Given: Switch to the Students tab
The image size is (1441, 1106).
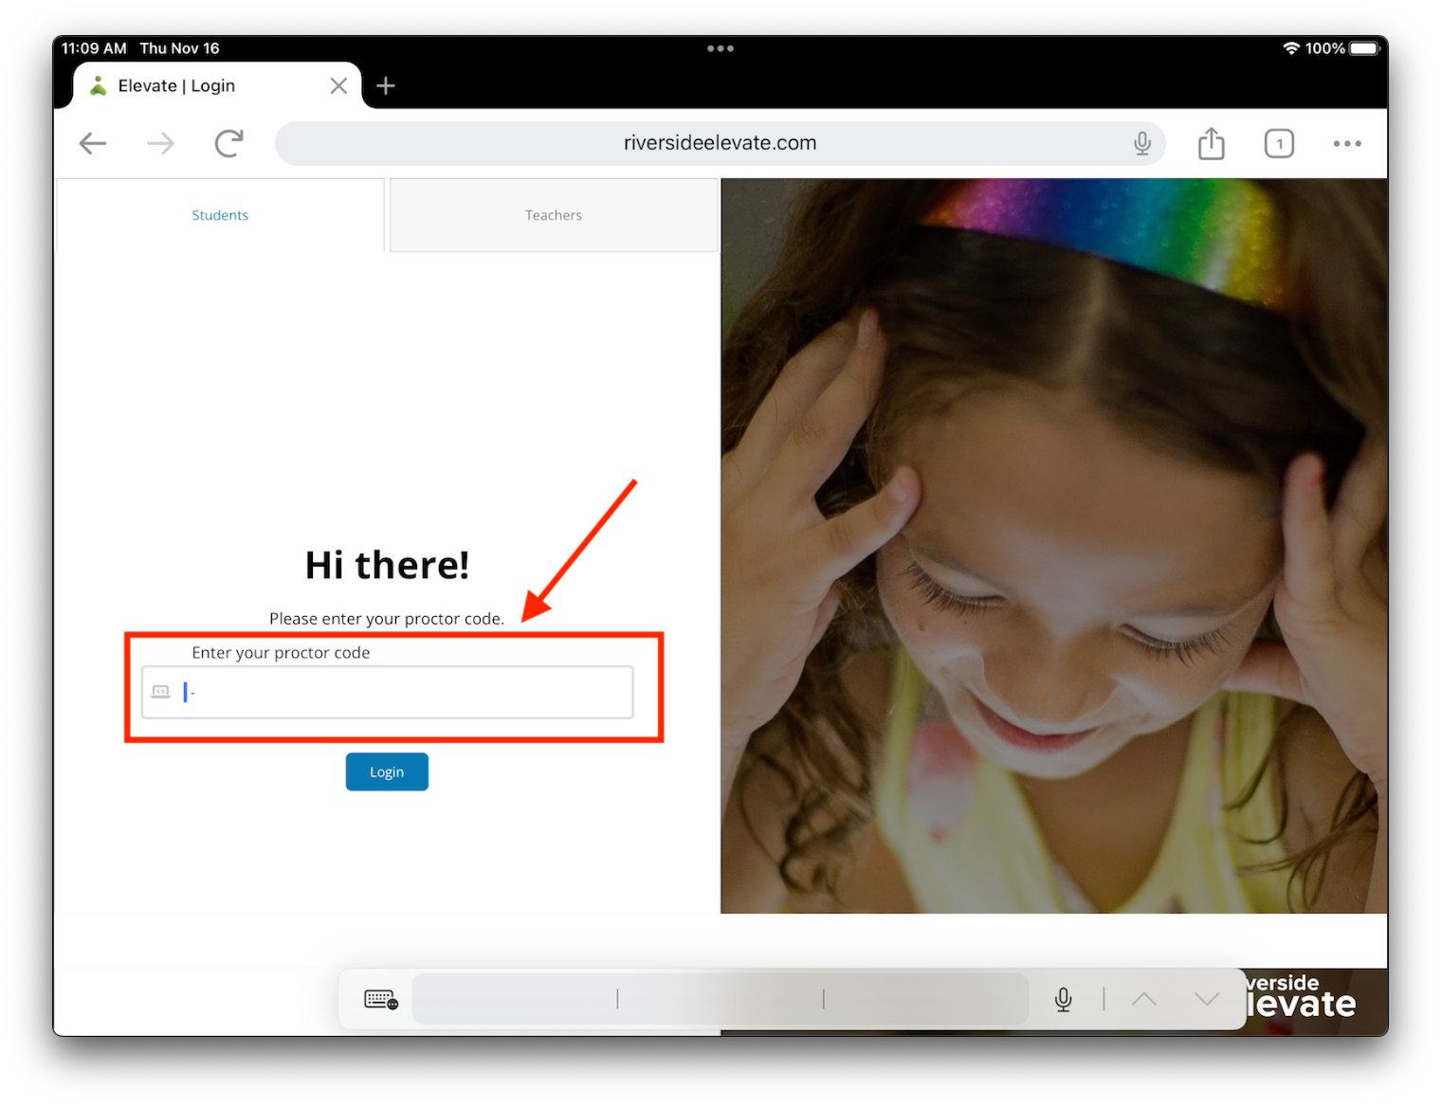Looking at the screenshot, I should 220,215.
